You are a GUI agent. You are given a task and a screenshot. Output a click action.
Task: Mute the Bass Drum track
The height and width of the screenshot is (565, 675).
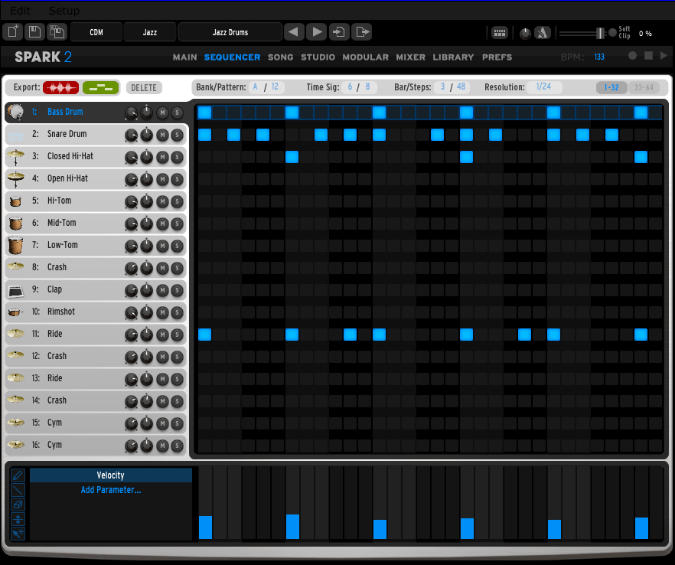(x=163, y=112)
